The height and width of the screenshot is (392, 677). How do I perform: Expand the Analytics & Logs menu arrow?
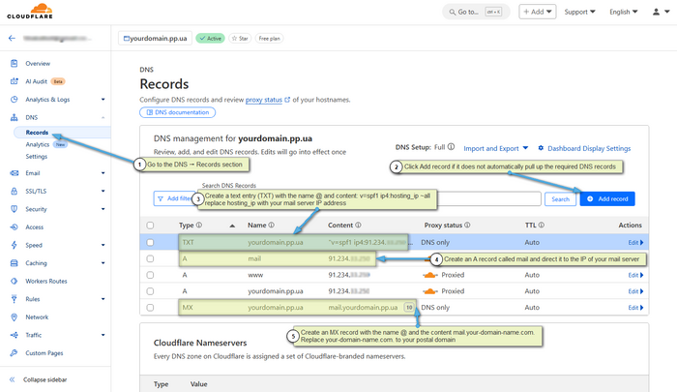pyautogui.click(x=103, y=100)
